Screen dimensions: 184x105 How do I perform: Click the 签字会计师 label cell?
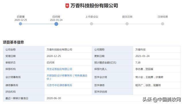[112, 77]
